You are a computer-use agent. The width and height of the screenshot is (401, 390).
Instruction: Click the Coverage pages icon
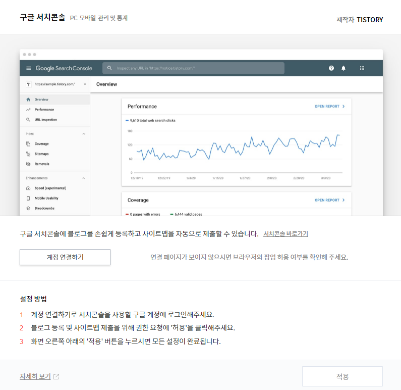pyautogui.click(x=28, y=144)
